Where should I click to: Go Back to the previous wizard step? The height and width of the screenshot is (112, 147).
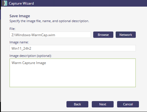click(x=77, y=104)
